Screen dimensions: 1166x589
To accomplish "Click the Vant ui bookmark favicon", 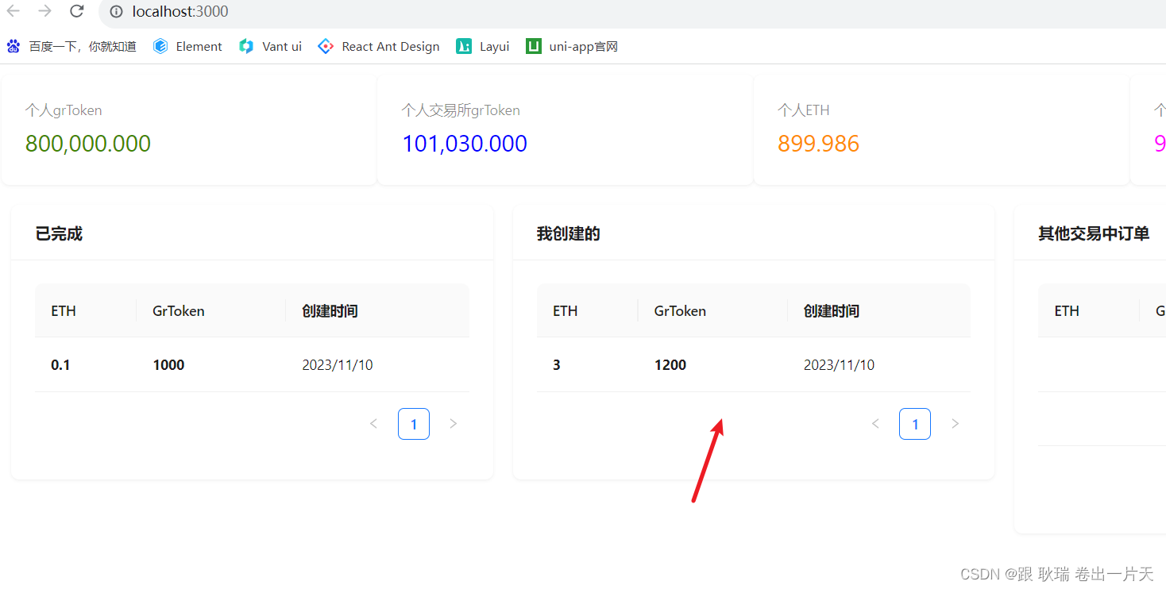I will click(x=246, y=47).
